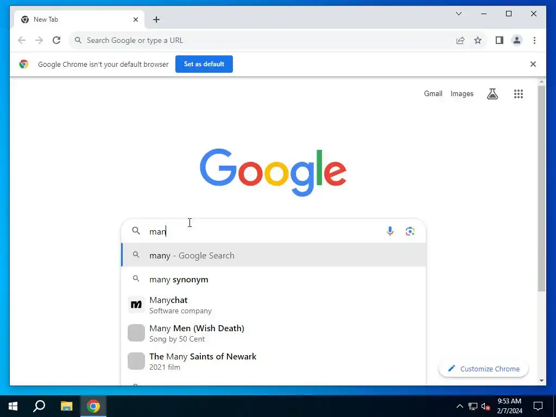Open the Chrome three-dot menu

pyautogui.click(x=534, y=40)
